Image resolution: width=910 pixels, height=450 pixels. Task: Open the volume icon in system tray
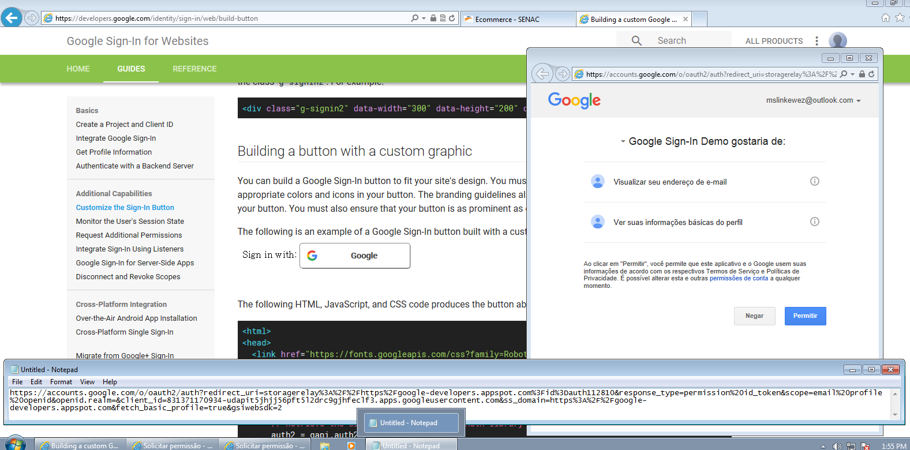coord(837,446)
